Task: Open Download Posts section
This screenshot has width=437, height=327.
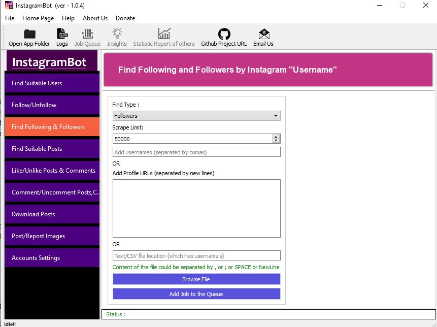Action: (x=52, y=214)
